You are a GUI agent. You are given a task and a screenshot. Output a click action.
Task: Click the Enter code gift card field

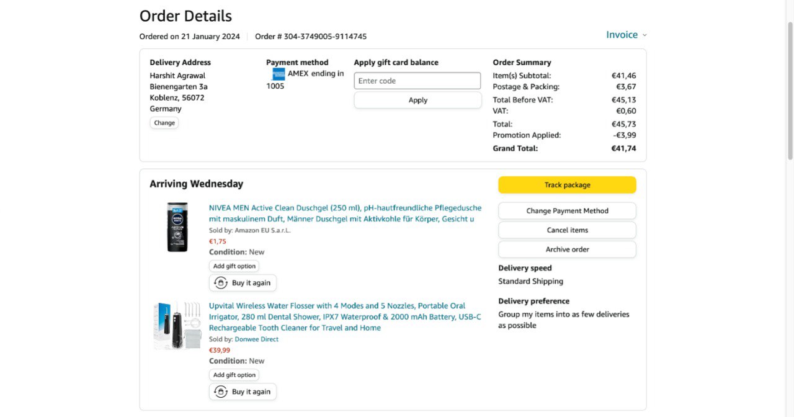417,81
